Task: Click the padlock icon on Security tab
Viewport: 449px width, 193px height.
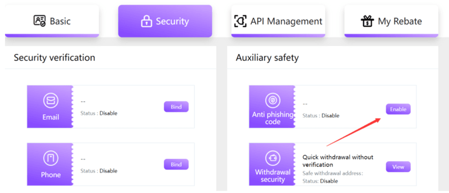Action: [147, 22]
